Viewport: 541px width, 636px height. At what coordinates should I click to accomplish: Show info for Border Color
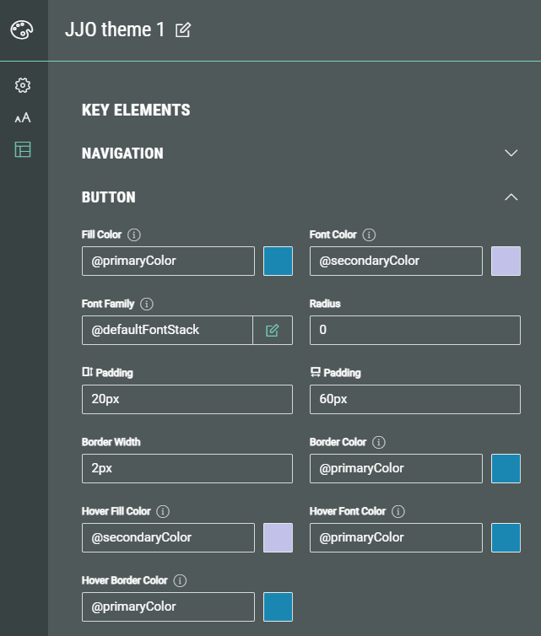(379, 442)
